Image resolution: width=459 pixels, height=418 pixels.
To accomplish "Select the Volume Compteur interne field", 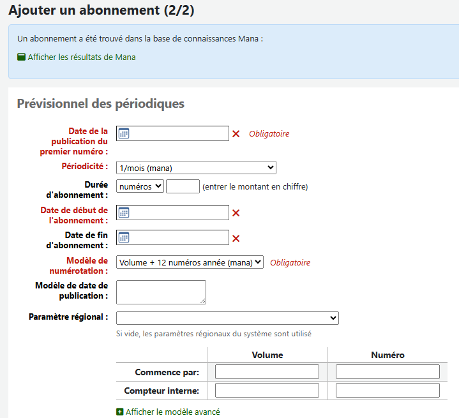I will 267,390.
